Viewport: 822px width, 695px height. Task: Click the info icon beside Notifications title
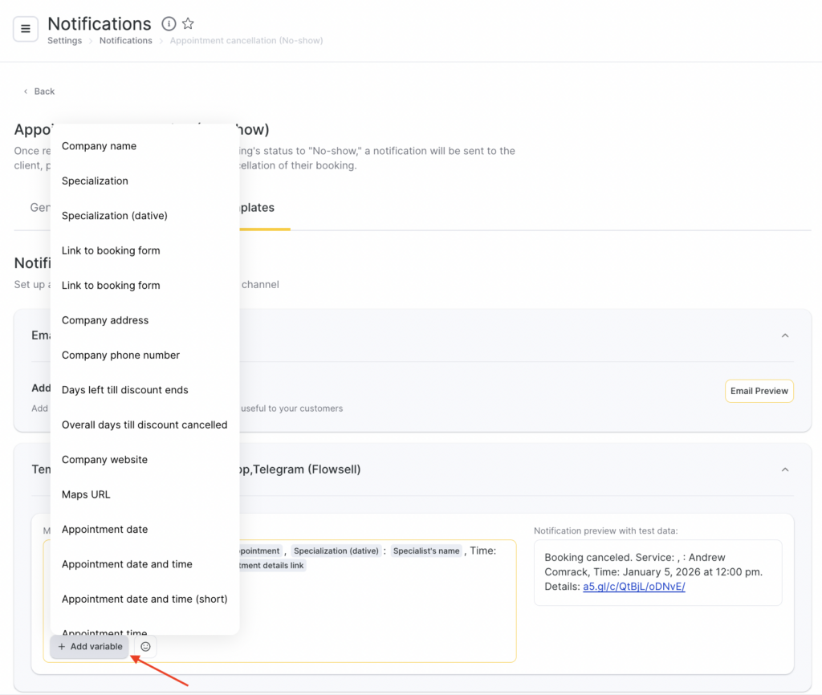[x=169, y=23]
